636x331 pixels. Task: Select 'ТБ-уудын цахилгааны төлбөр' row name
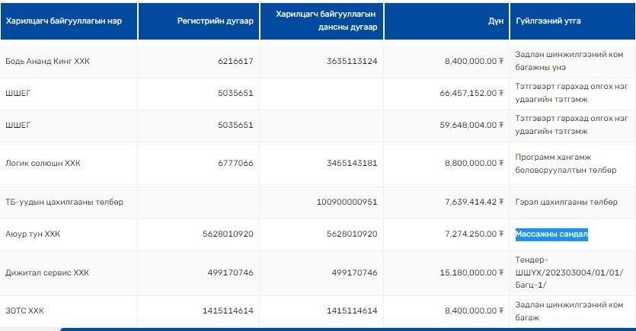64,202
